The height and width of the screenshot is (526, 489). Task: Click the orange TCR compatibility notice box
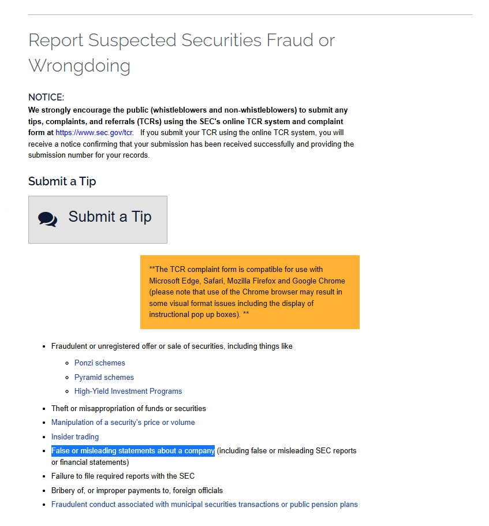[250, 292]
